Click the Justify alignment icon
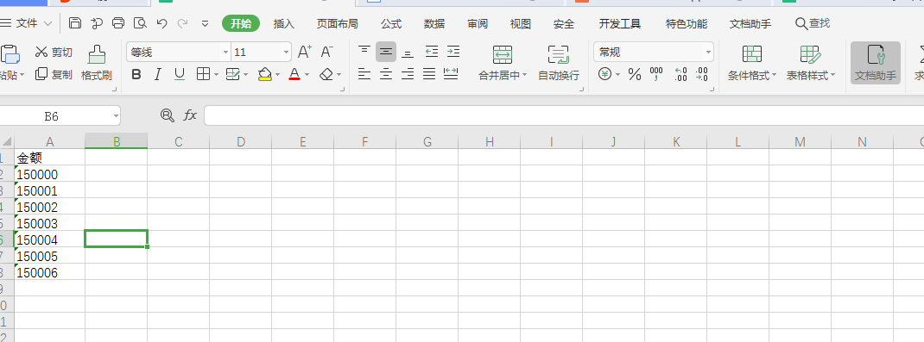The width and height of the screenshot is (924, 342). 429,74
